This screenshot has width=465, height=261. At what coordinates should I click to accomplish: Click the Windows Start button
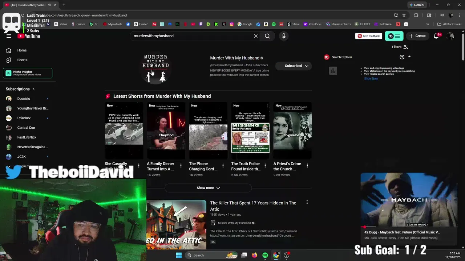coord(179,255)
